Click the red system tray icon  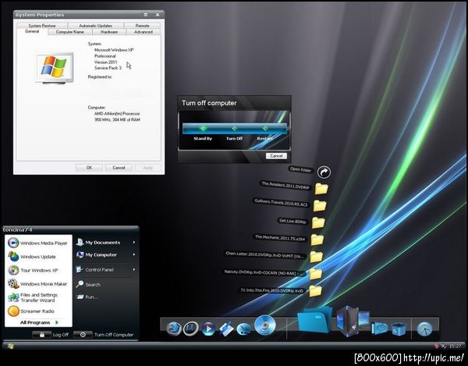tap(436, 346)
